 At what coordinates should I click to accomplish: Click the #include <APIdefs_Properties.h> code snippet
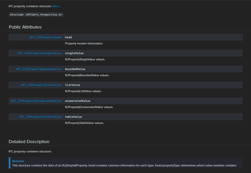click(x=36, y=15)
